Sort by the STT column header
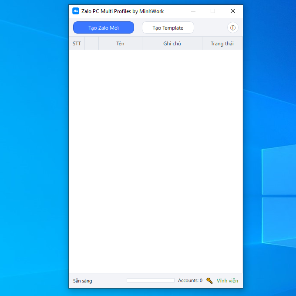Screen dimensions: 296x296 [77, 44]
